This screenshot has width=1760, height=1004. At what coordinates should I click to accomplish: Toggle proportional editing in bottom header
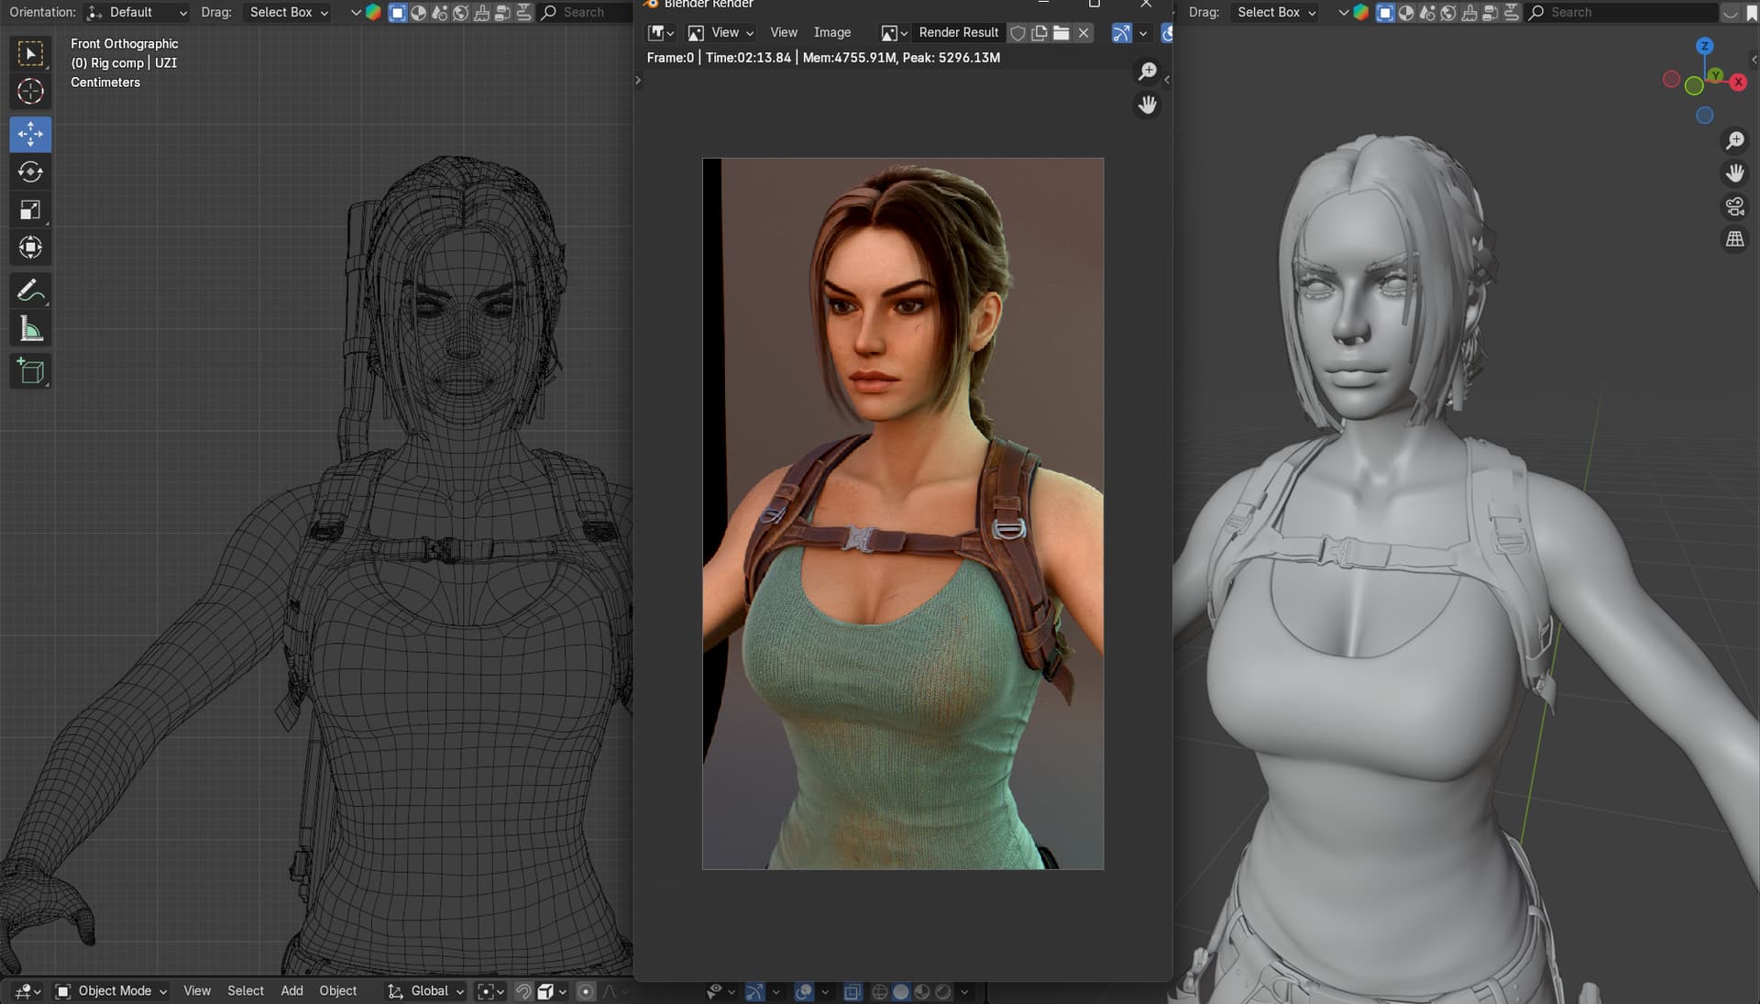tap(586, 991)
